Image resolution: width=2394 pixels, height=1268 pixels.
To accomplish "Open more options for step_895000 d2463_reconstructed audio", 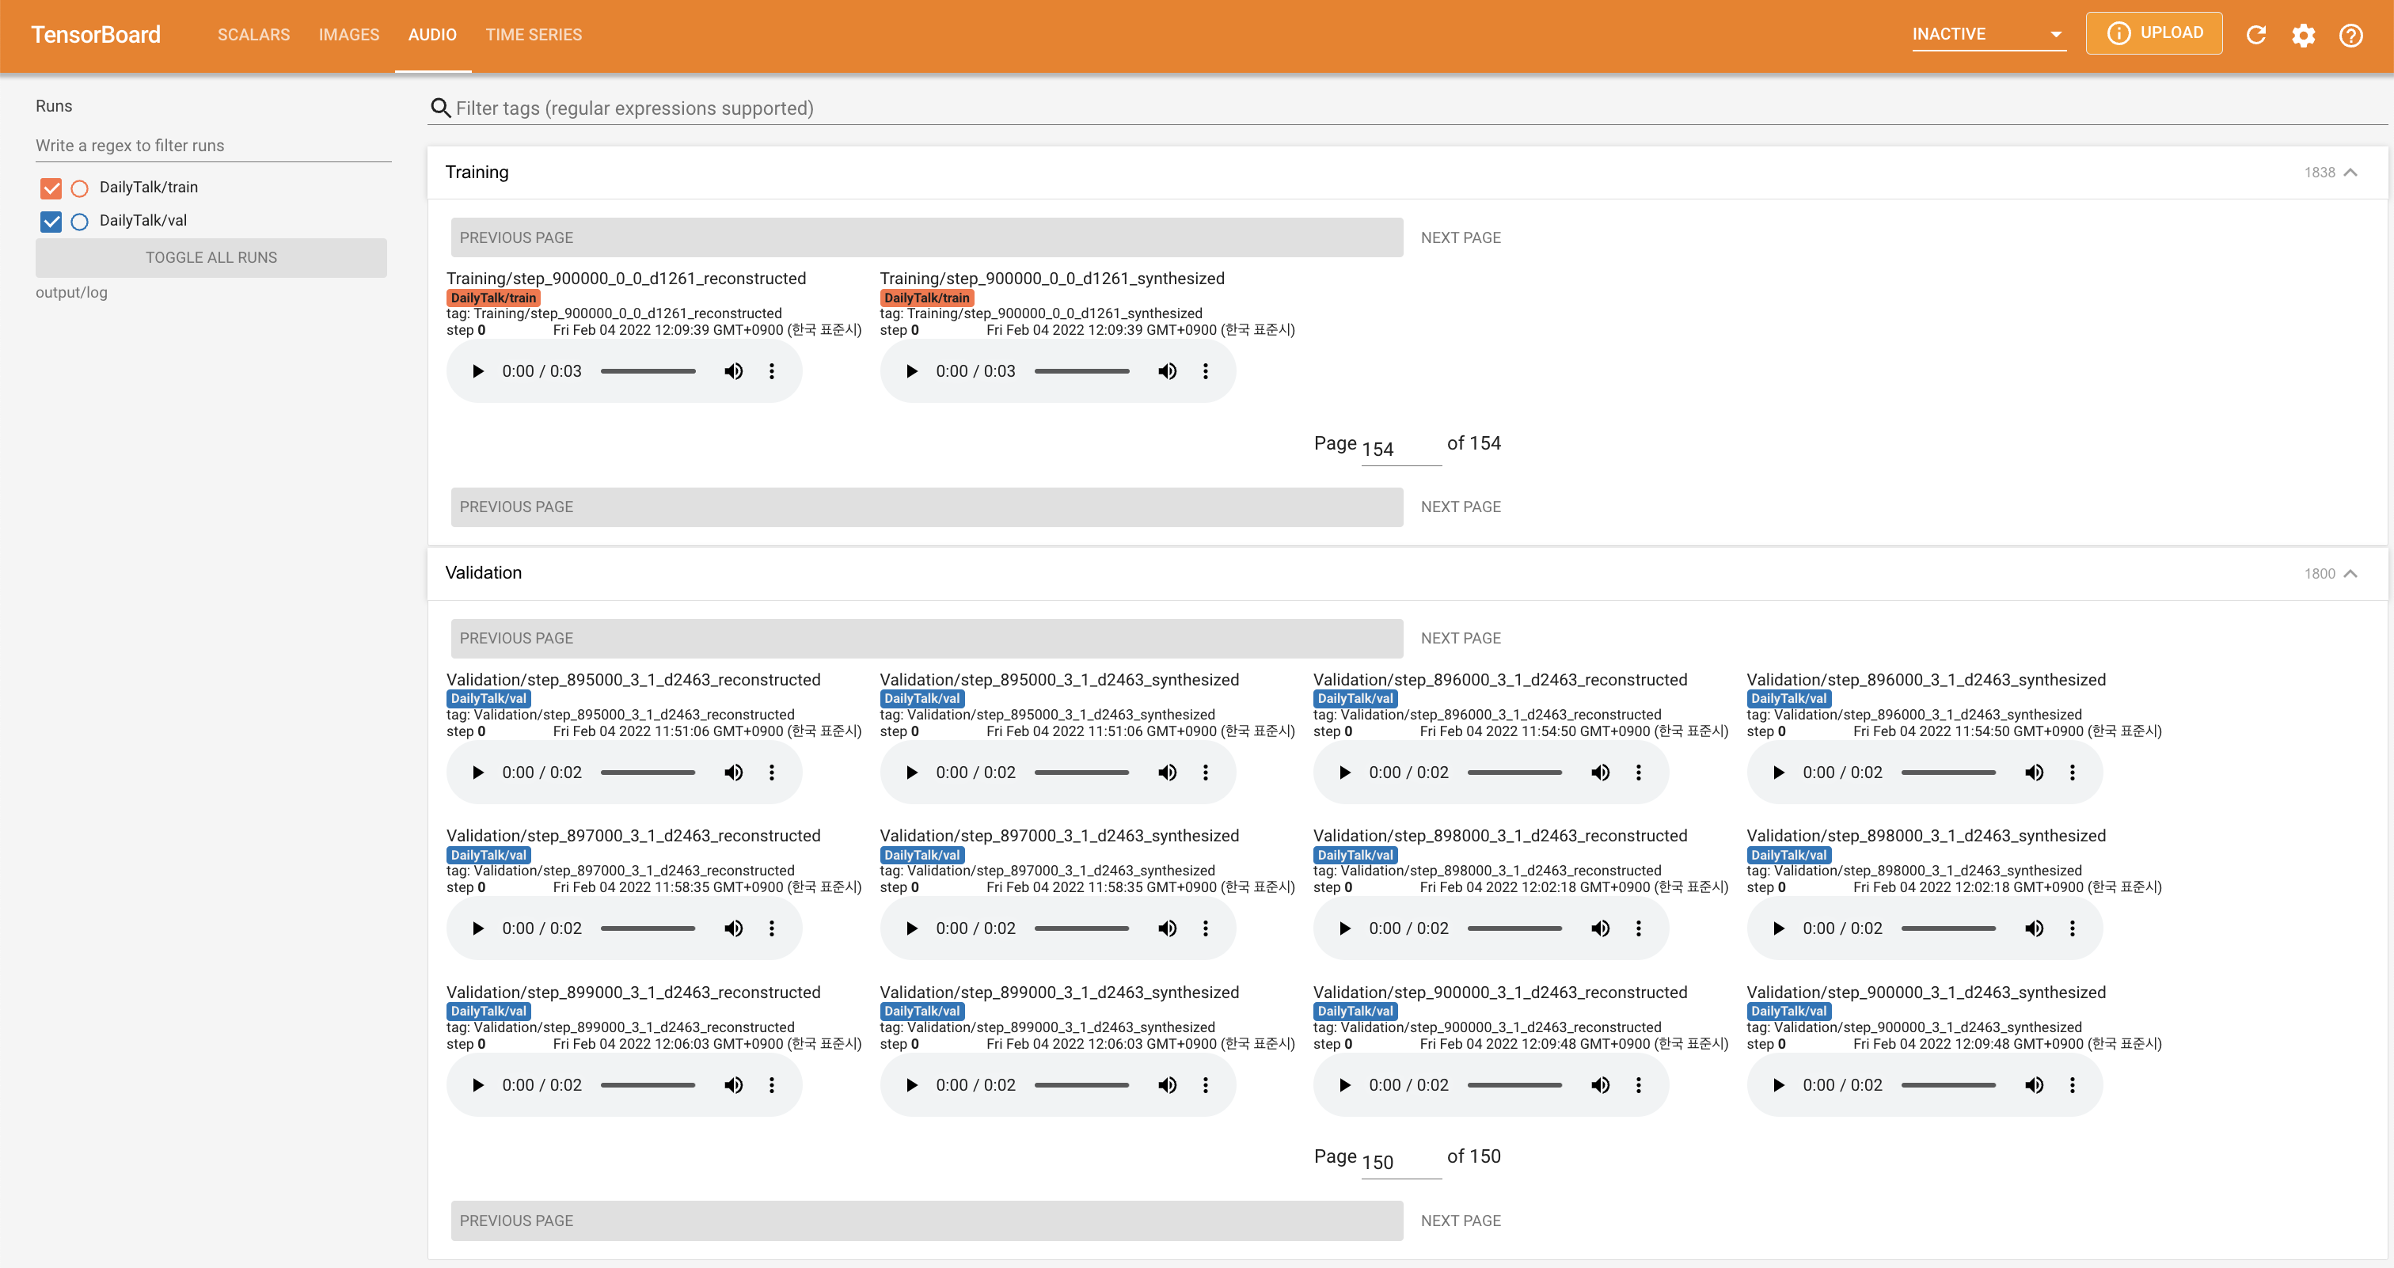I will tap(771, 773).
